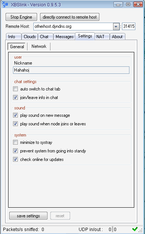Toggle join/leave info in chat
Screen dimensions: 145x234
[15, 98]
